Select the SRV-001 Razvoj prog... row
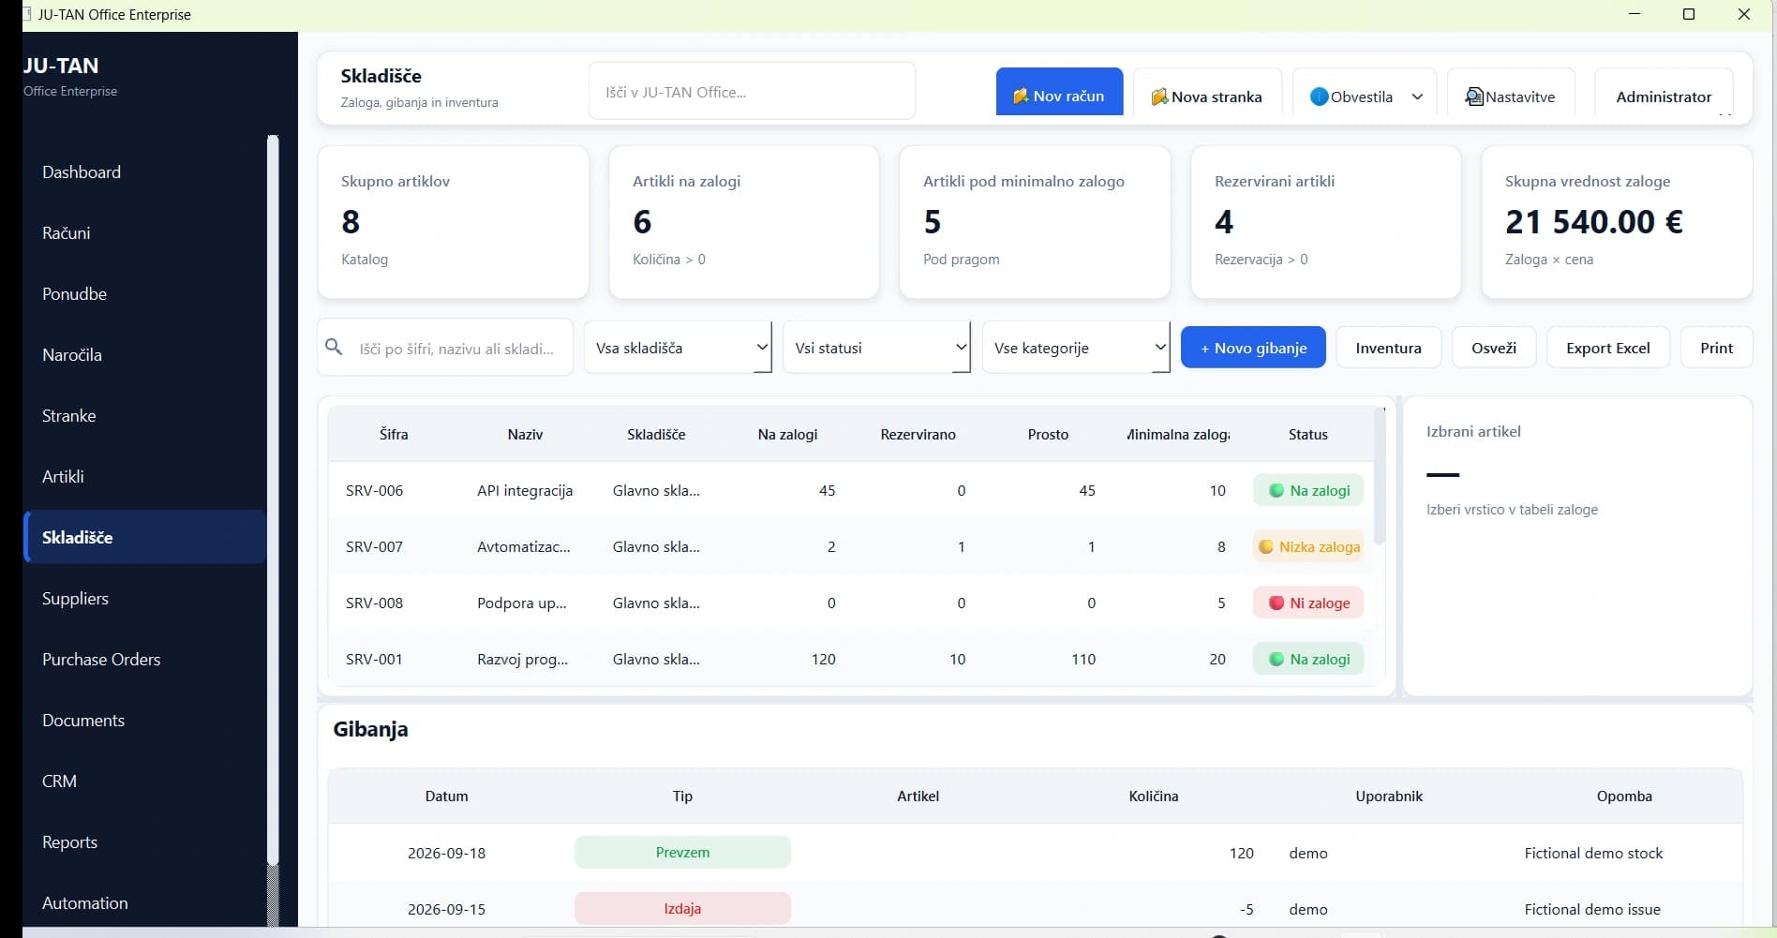1777x938 pixels. point(851,659)
